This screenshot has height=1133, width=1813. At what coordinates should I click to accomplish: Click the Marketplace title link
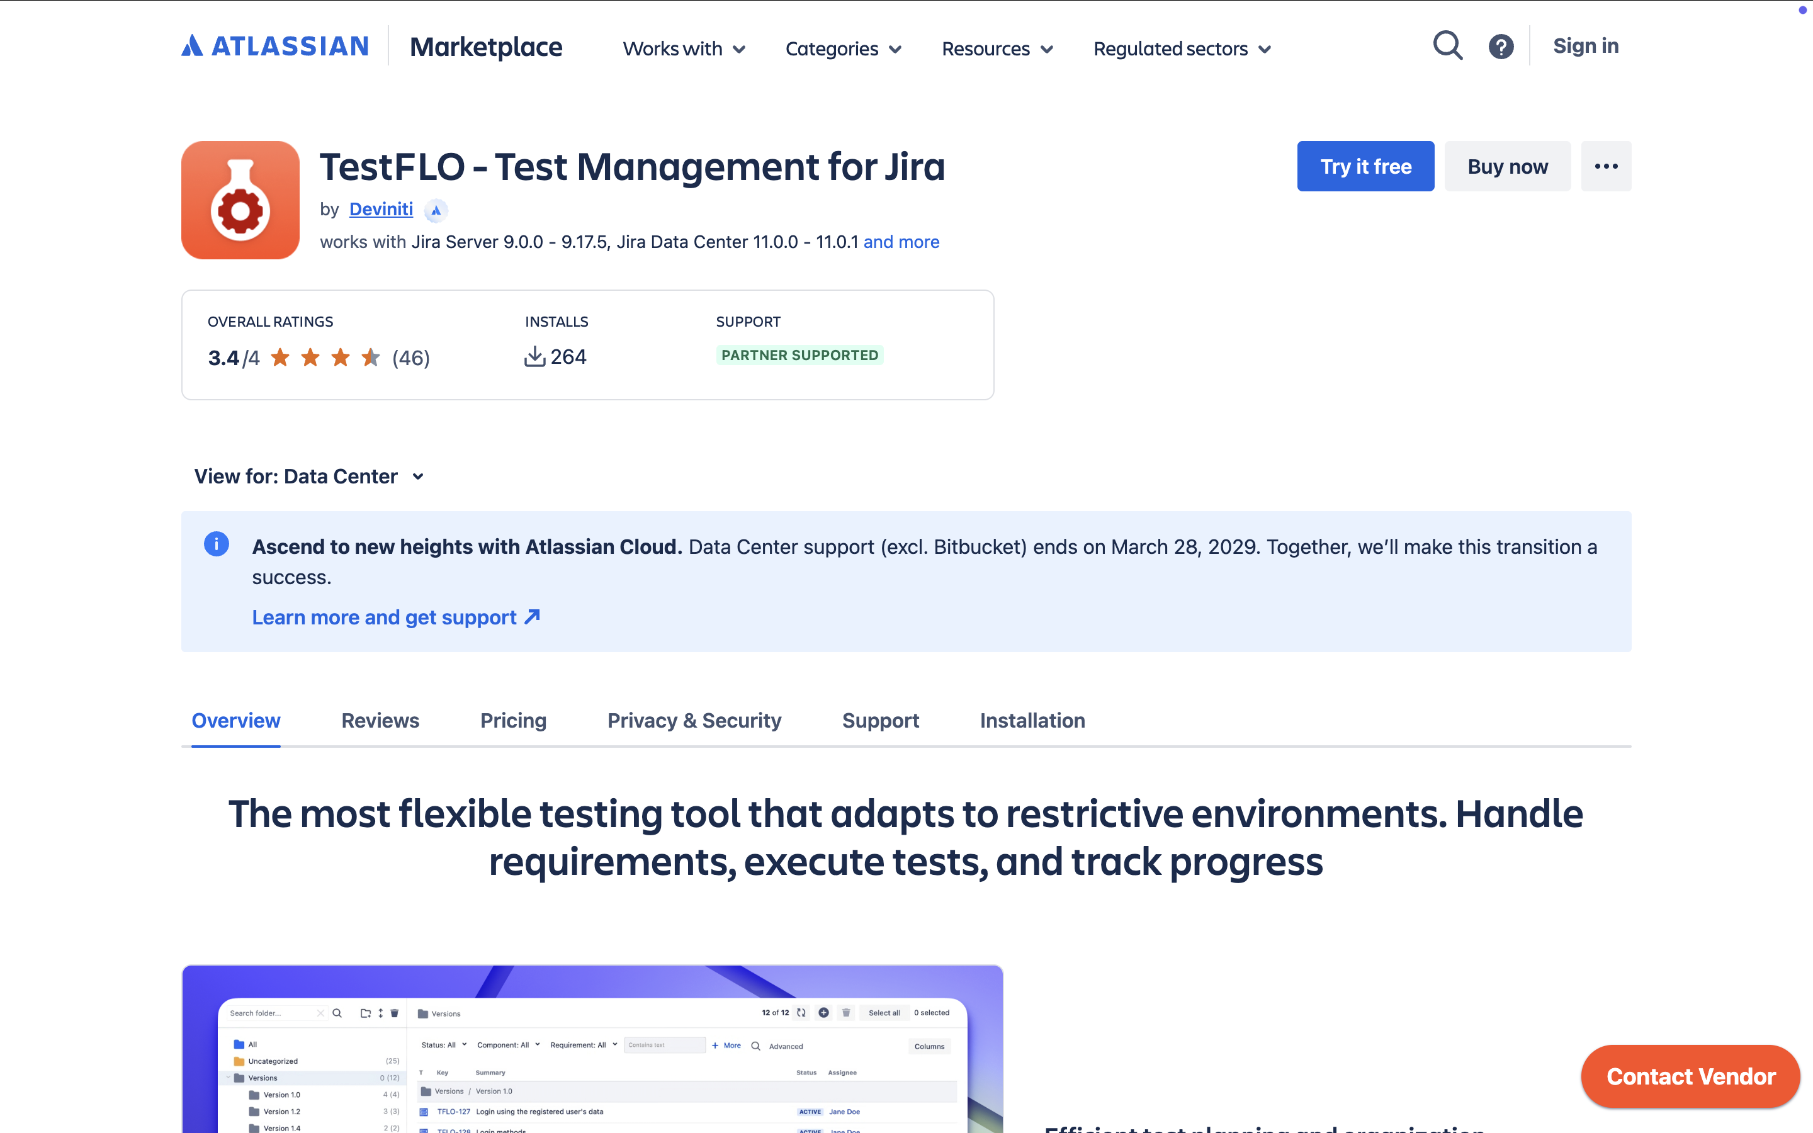[485, 47]
